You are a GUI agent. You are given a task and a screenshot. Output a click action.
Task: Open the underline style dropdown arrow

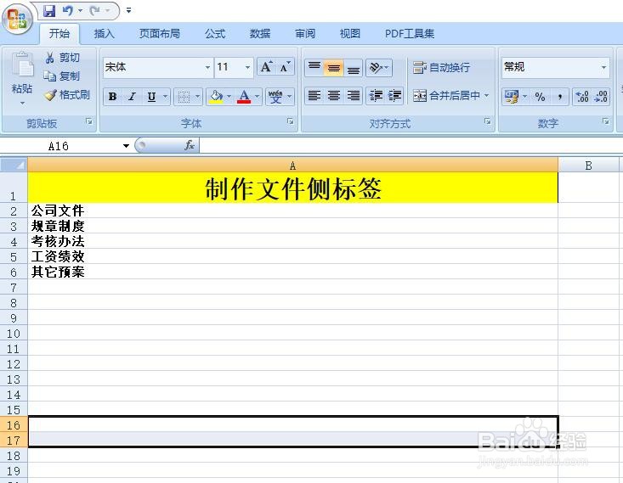[165, 97]
